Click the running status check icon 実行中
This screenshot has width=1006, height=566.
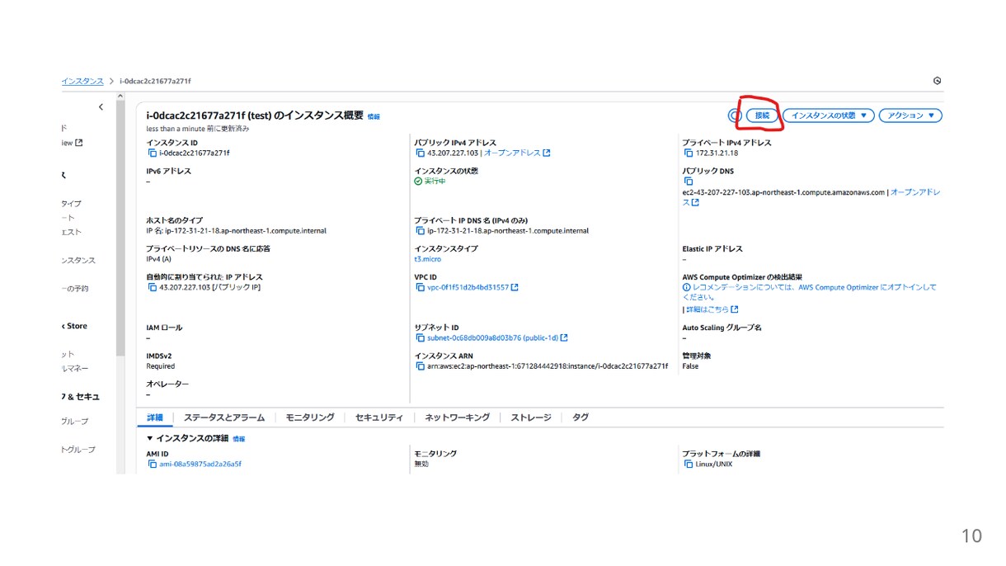[x=418, y=182]
